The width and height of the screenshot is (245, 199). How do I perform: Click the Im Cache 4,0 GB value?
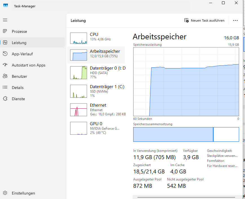(178, 171)
